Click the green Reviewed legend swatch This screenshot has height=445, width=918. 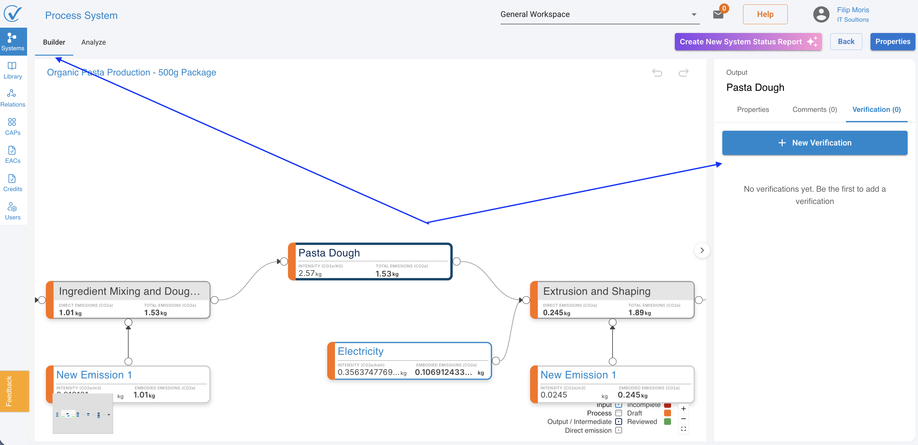pos(668,421)
